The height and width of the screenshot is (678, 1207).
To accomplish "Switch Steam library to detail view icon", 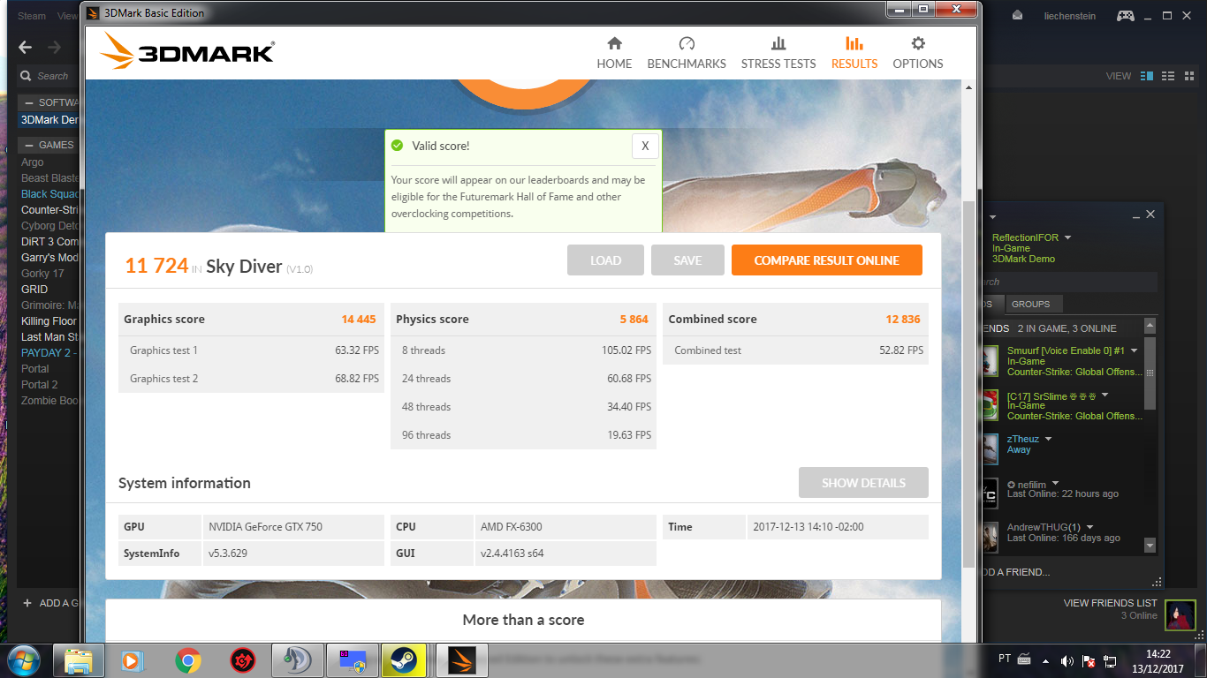I will (x=1147, y=76).
